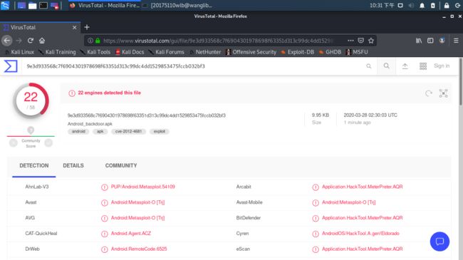Click the lock screen icon in panel
The width and height of the screenshot is (463, 260).
[447, 5]
